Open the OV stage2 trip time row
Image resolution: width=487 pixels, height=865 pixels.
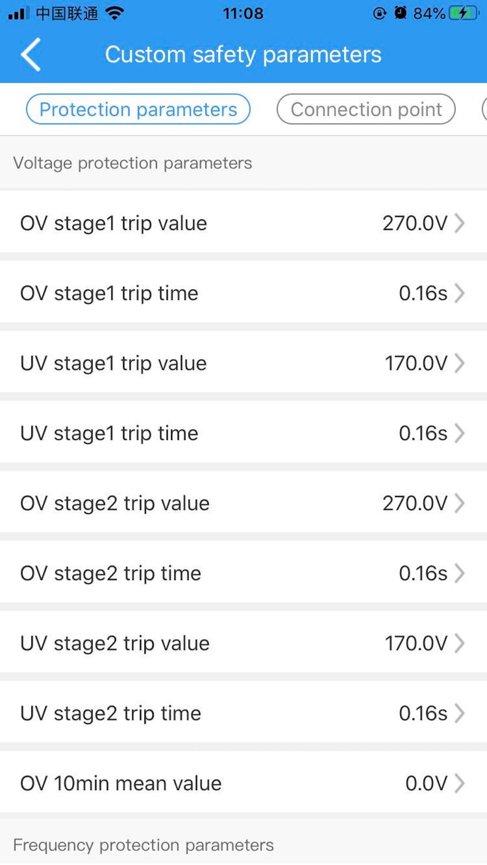click(x=243, y=574)
